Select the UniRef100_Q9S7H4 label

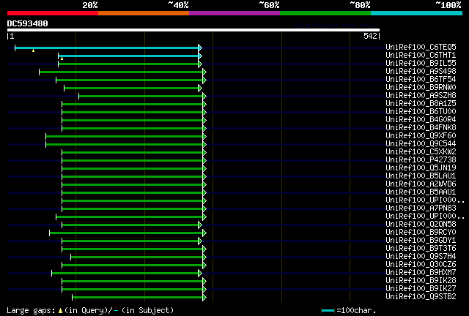point(421,257)
